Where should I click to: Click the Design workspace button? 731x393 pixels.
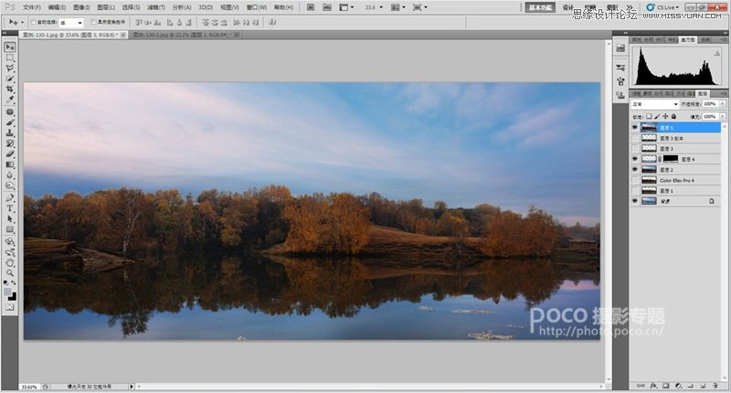tap(567, 7)
